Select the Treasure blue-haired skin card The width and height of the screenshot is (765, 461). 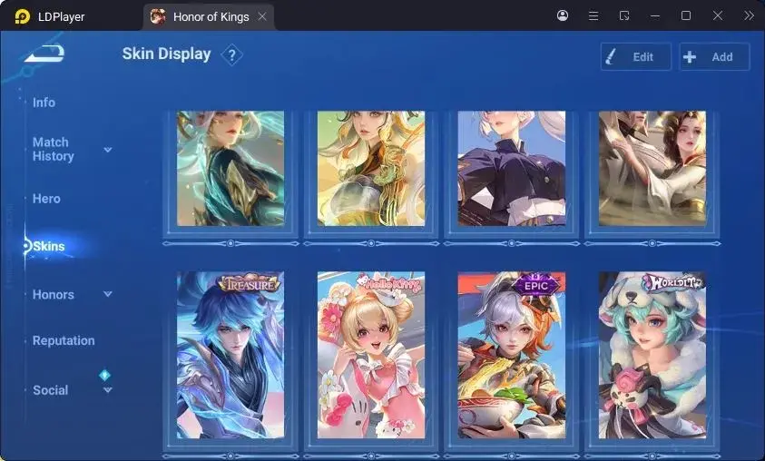[x=230, y=355]
